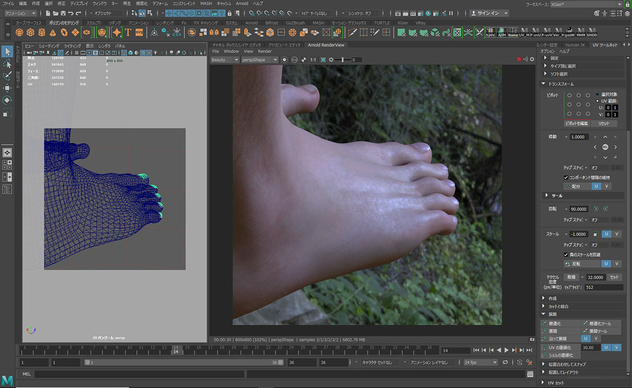Click the Name shelf icon
Image resolution: width=632 pixels, height=388 pixels.
coord(513,33)
